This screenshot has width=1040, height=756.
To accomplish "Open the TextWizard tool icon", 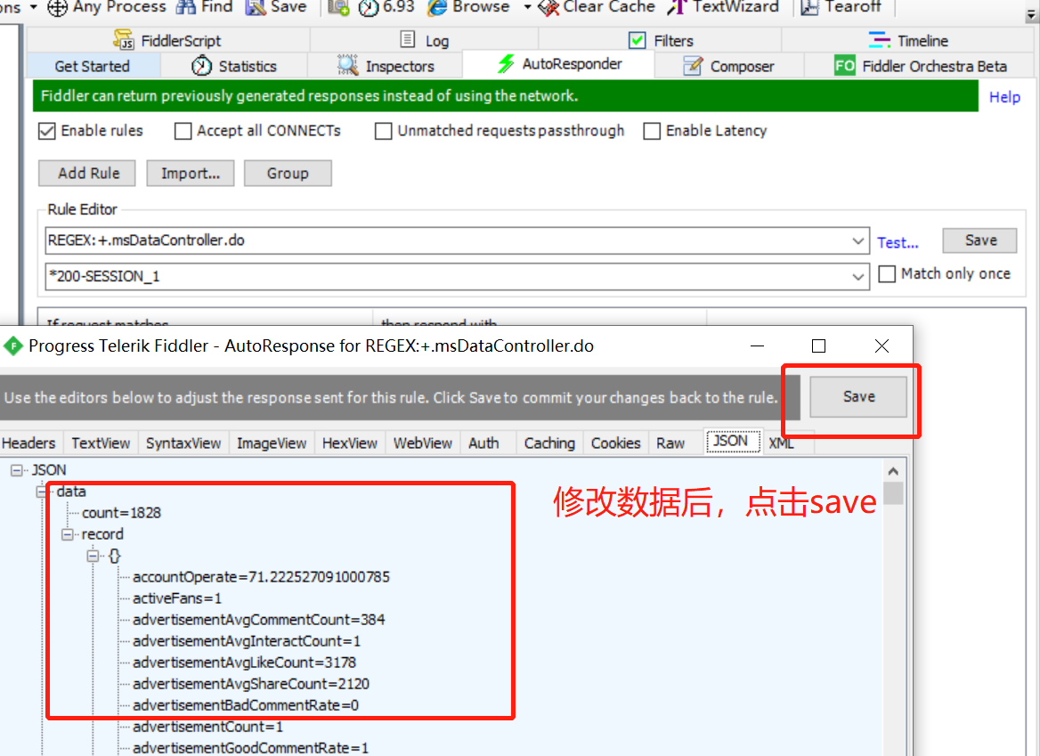I will 677,7.
